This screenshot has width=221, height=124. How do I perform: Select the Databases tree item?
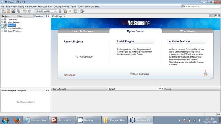point(12,19)
